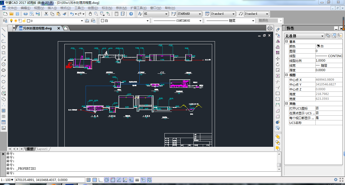This screenshot has width=345, height=185.
Task: Select the Move tool in modify toolbar
Action: pyautogui.click(x=278, y=59)
